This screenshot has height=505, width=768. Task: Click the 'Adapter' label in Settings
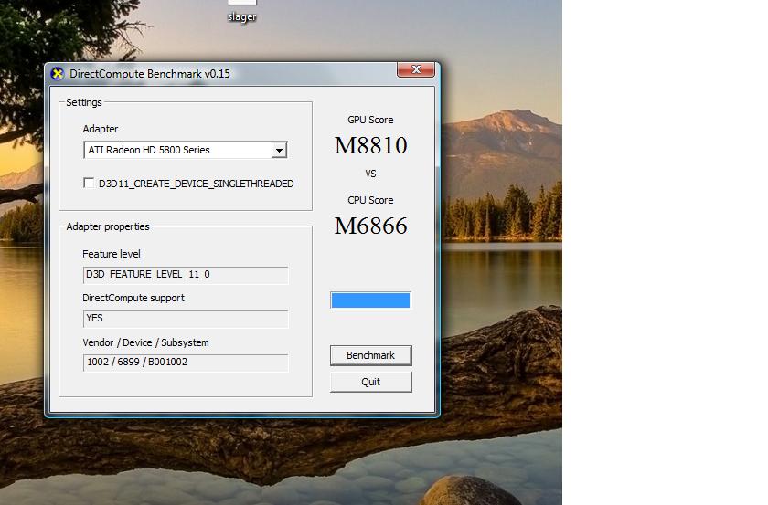(x=101, y=129)
